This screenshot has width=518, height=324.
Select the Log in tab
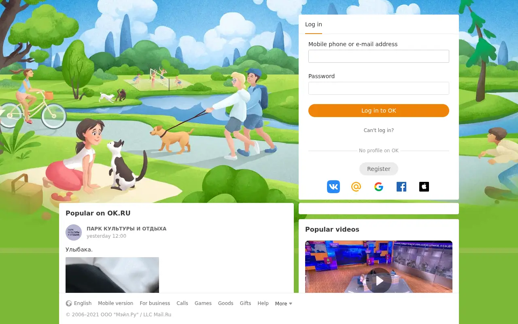[x=314, y=24]
